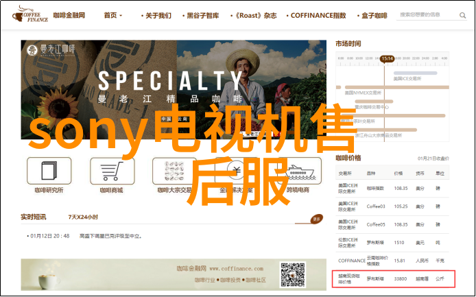476x297 pixels.
Task: Click the 美元 currency cell
Action: point(420,243)
